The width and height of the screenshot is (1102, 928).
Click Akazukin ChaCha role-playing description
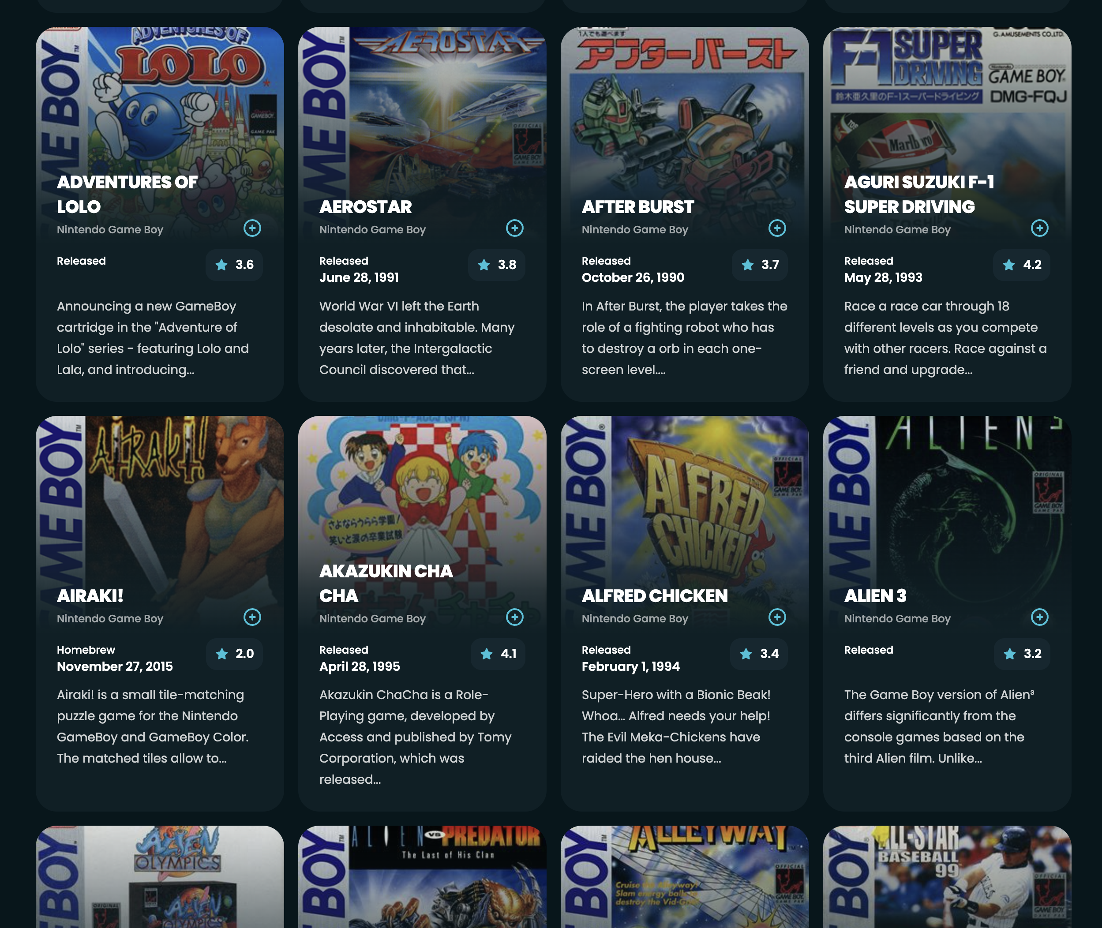pyautogui.click(x=415, y=737)
